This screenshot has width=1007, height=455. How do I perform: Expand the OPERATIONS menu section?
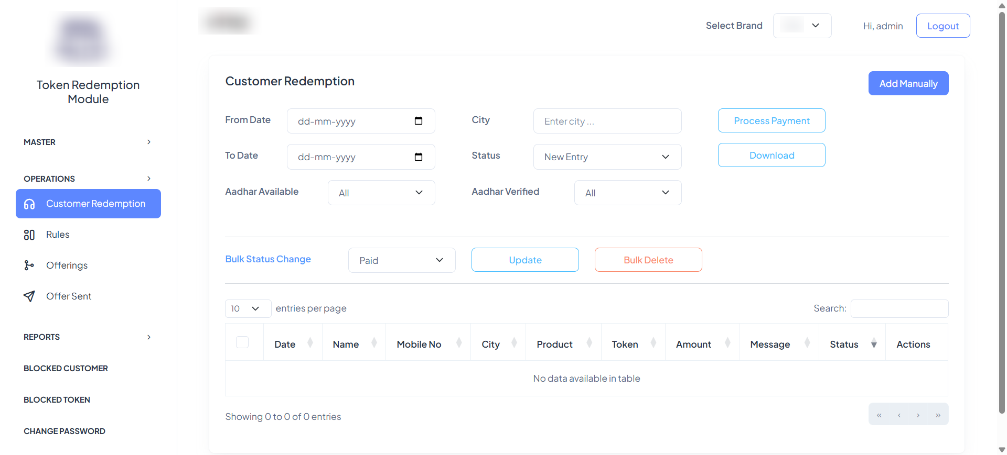tap(88, 179)
